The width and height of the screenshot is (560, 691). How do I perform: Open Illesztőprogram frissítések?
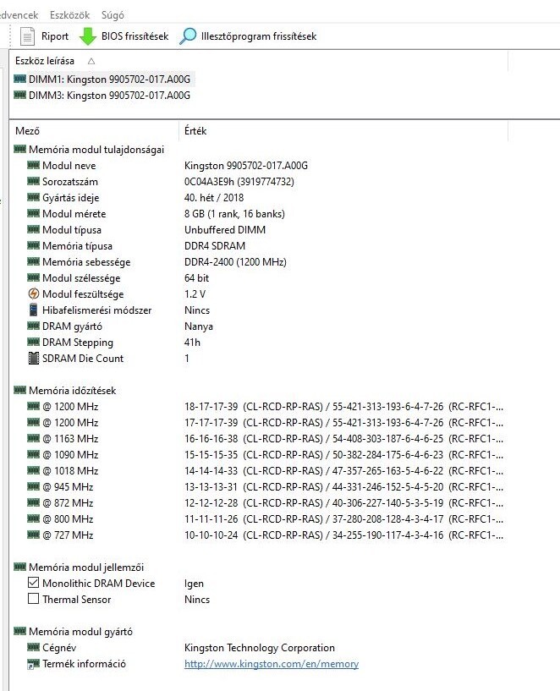pos(259,36)
